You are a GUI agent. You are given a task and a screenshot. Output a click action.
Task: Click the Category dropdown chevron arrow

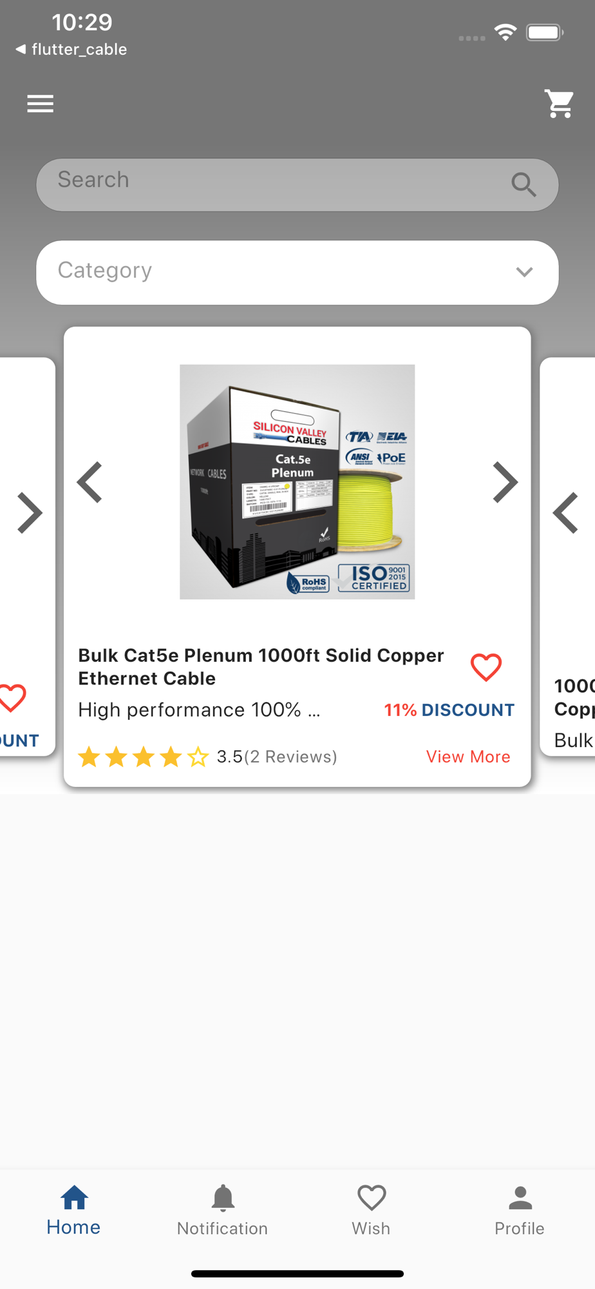point(524,272)
